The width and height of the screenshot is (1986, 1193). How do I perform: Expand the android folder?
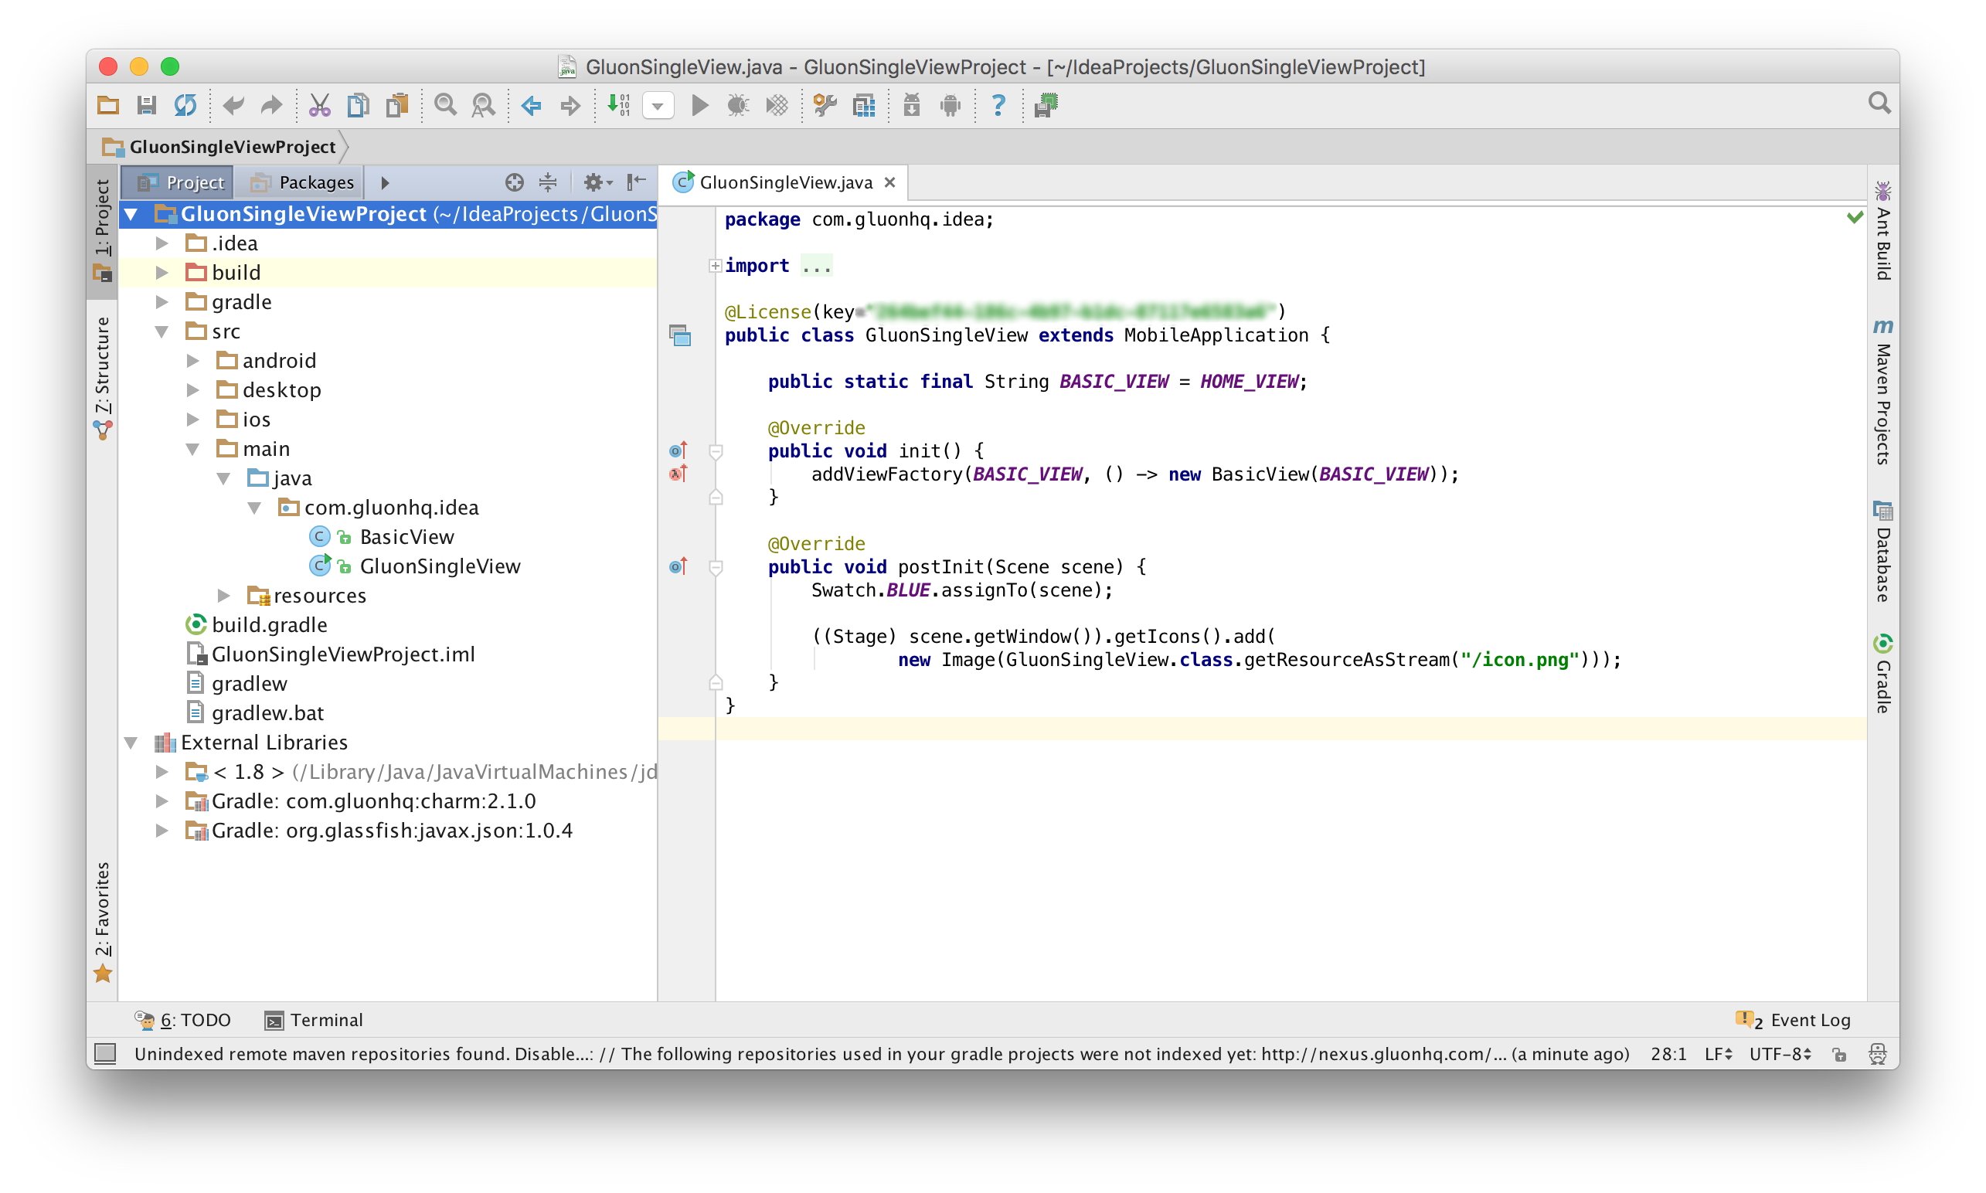[x=193, y=360]
